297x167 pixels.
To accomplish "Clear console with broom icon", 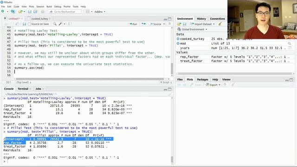I will click(169, 94).
